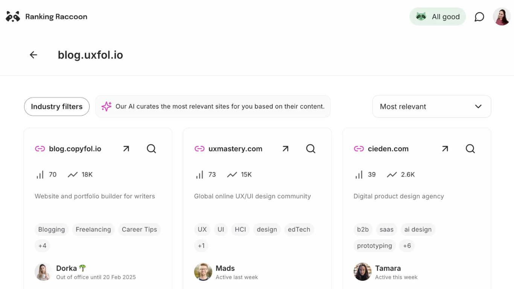Click the search icon on cieden.com card
Screen dimensions: 514x289
(x=470, y=149)
